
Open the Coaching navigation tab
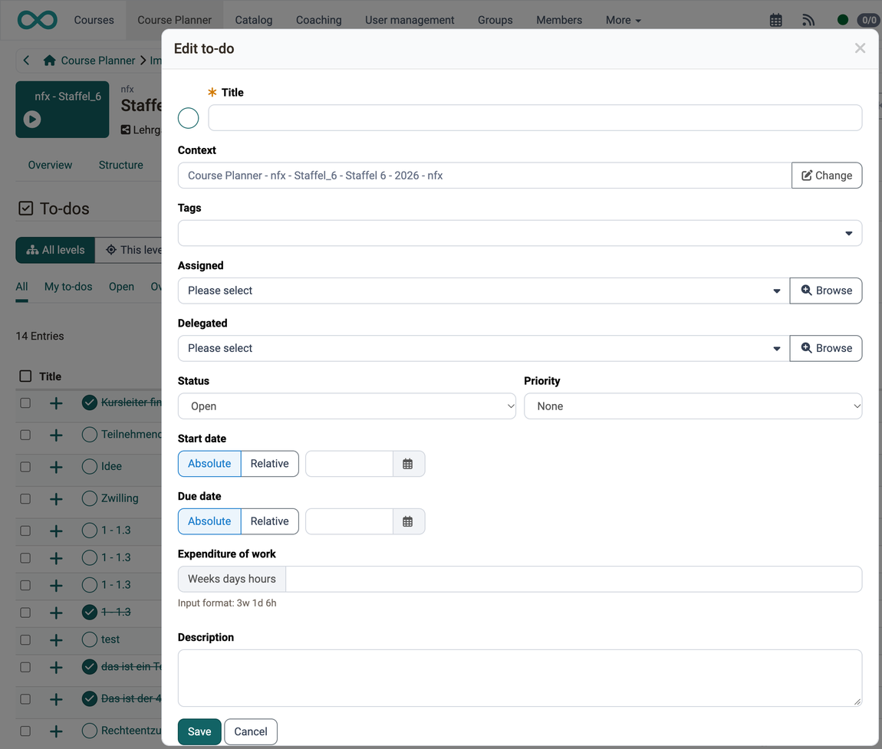[x=319, y=20]
